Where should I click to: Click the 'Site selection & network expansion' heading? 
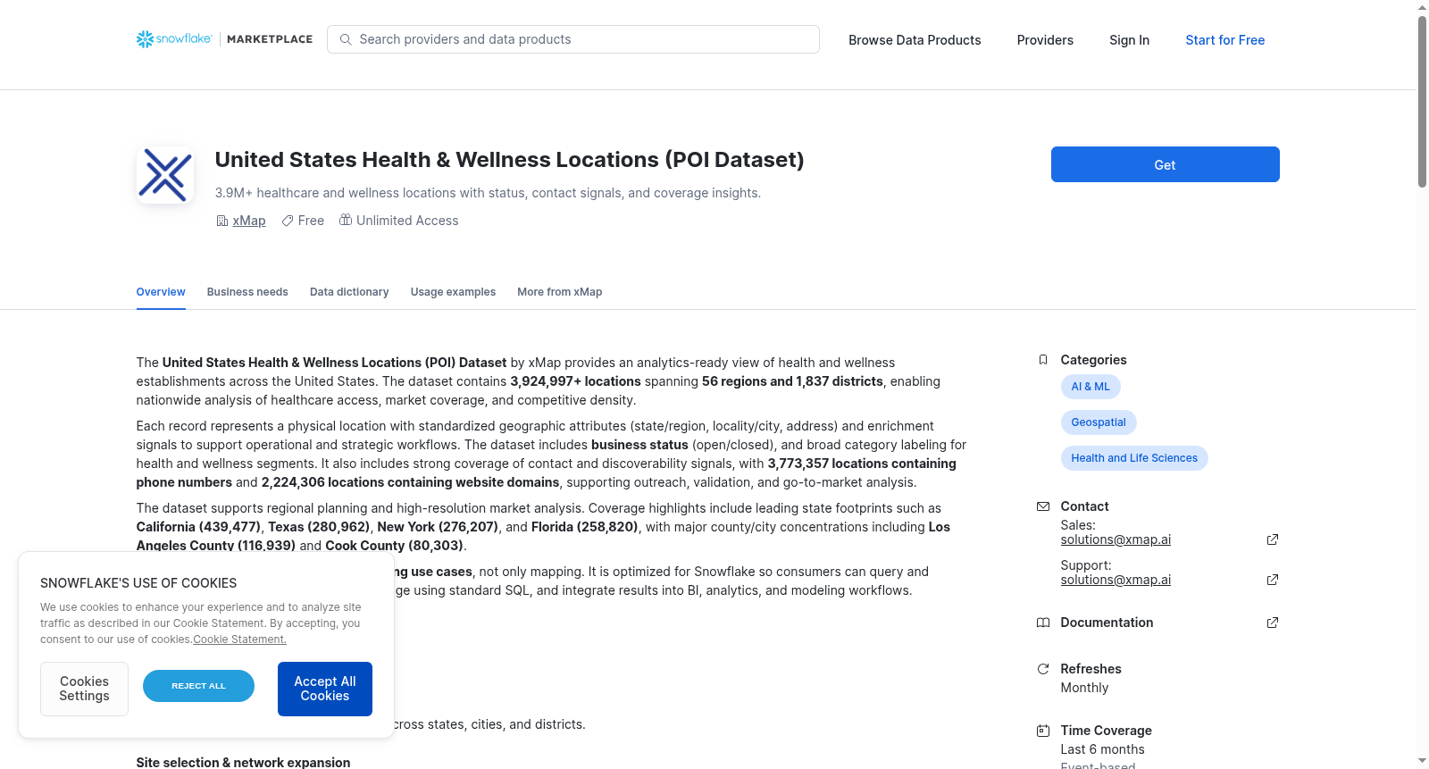(x=243, y=763)
